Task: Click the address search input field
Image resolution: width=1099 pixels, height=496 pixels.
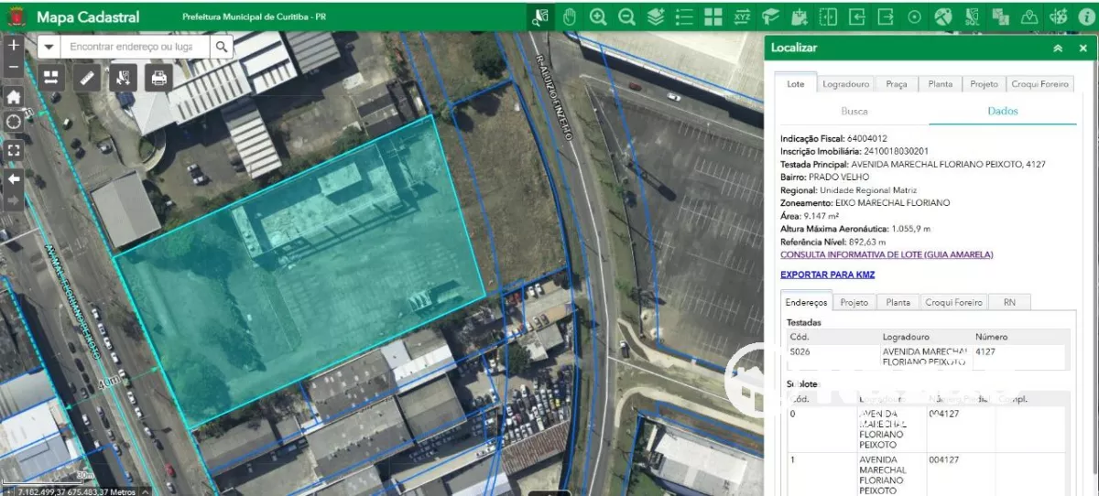Action: 136,47
